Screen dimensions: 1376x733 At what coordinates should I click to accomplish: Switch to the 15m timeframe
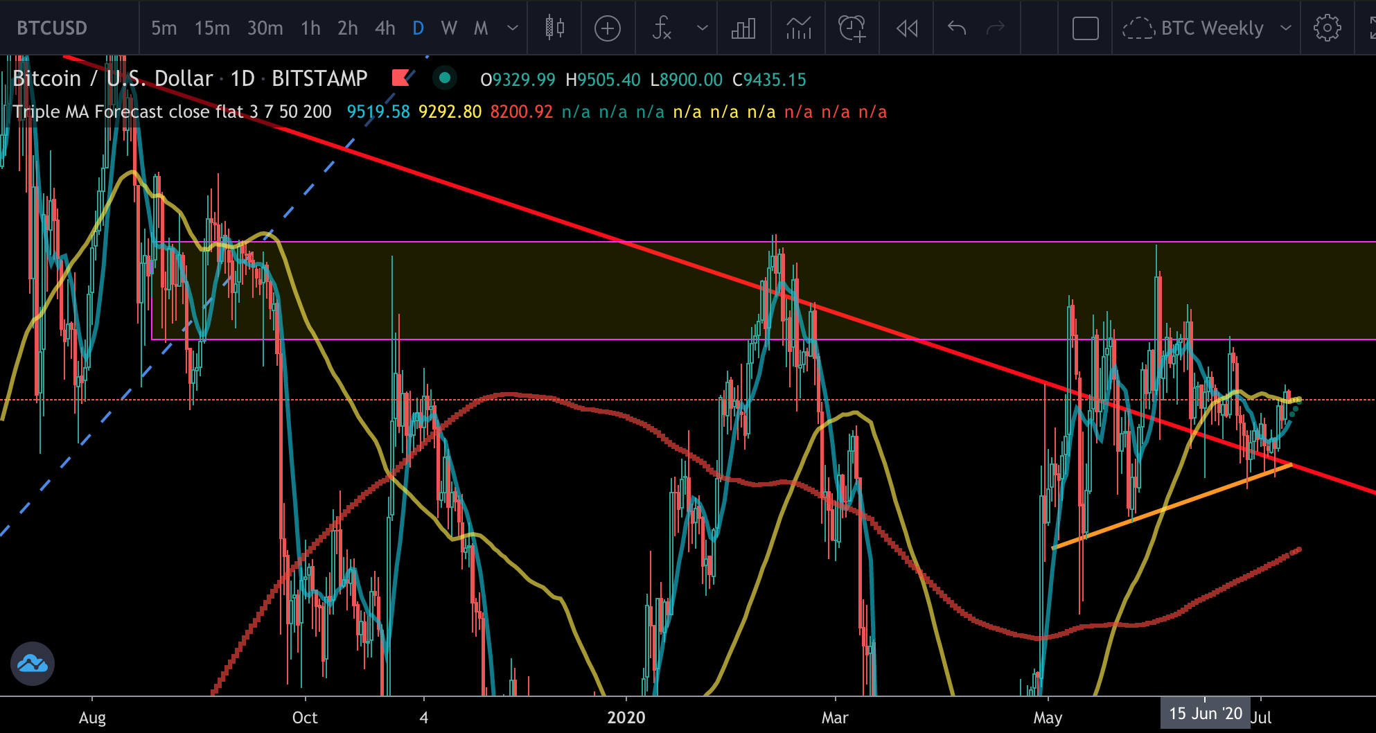coord(212,28)
